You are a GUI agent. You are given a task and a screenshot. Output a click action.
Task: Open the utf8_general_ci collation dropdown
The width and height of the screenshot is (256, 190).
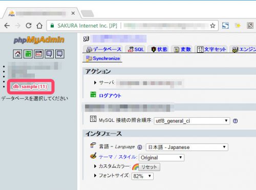[192, 121]
